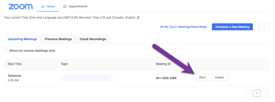The image size is (275, 102).
Task: Click the blurred meeting topic
Action: (87, 78)
